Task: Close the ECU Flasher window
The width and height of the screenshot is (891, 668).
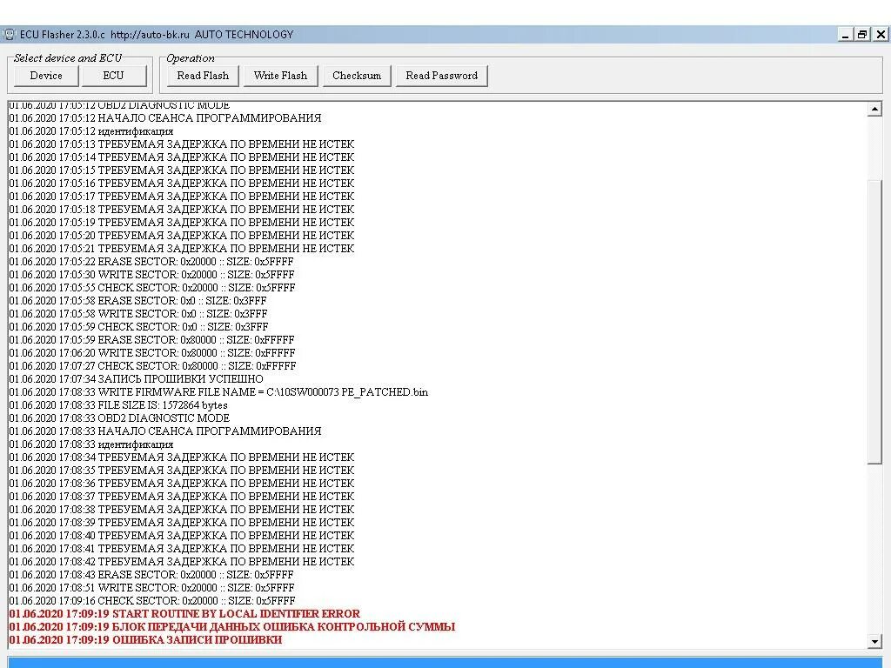Action: [881, 34]
